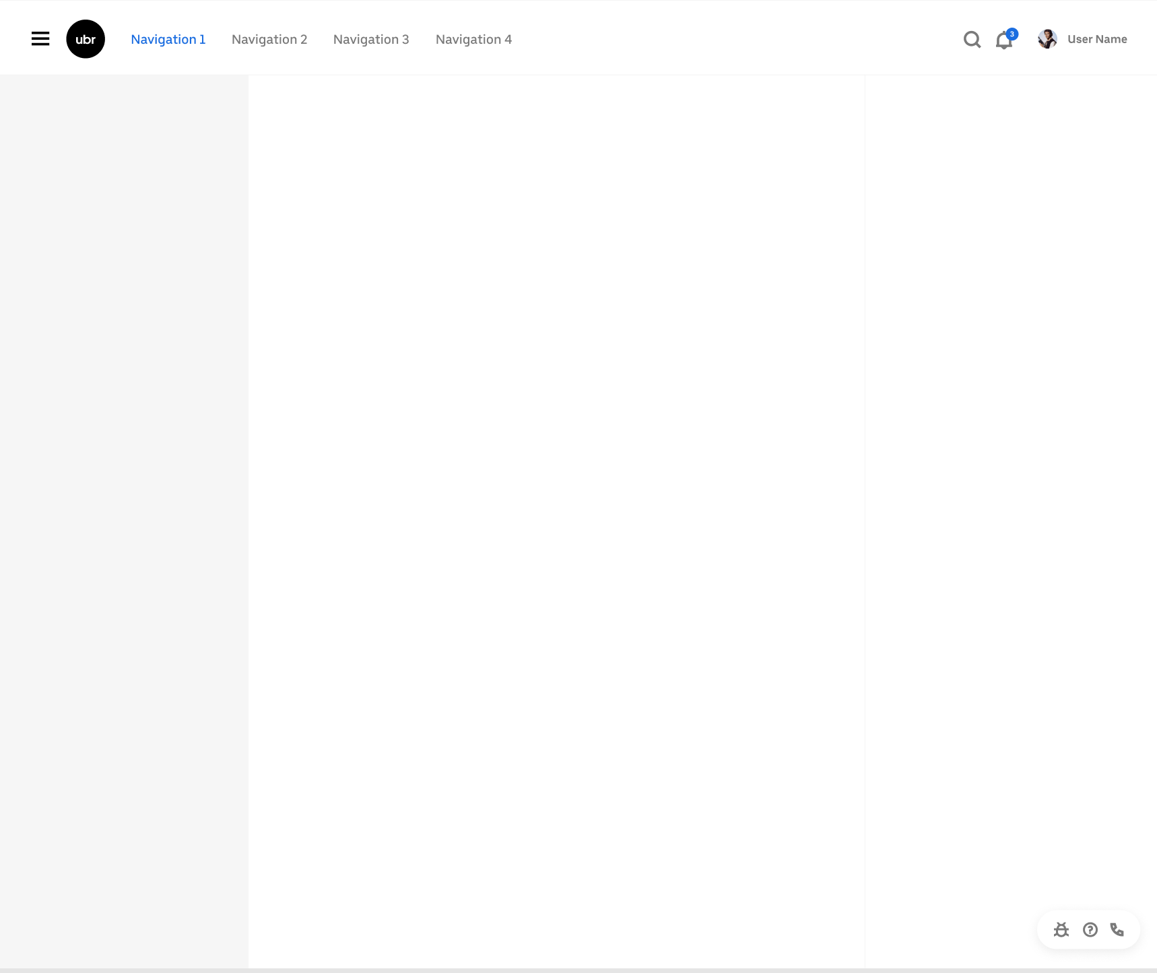Report a bug with the bug icon
Viewport: 1157px width, 973px height.
1061,930
